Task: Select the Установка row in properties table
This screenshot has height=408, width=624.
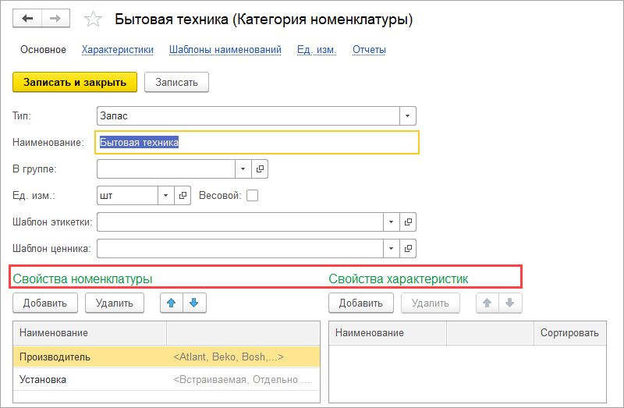Action: tap(94, 380)
